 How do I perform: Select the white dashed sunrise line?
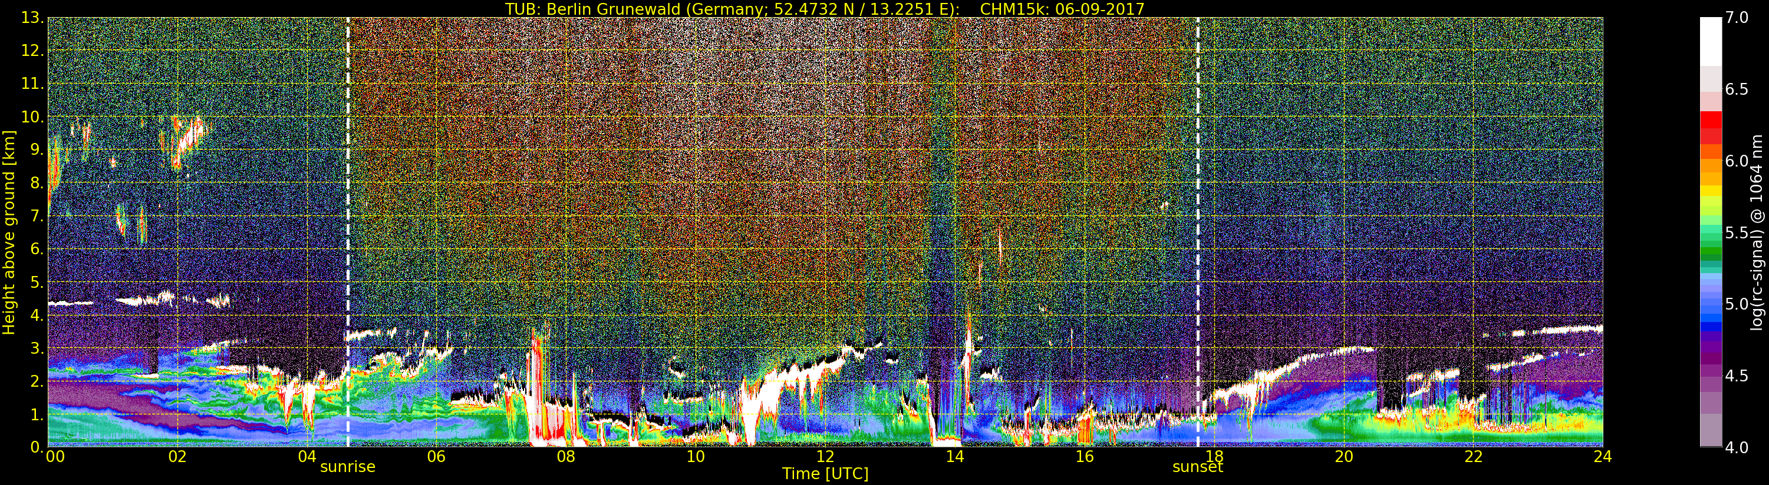click(x=347, y=232)
